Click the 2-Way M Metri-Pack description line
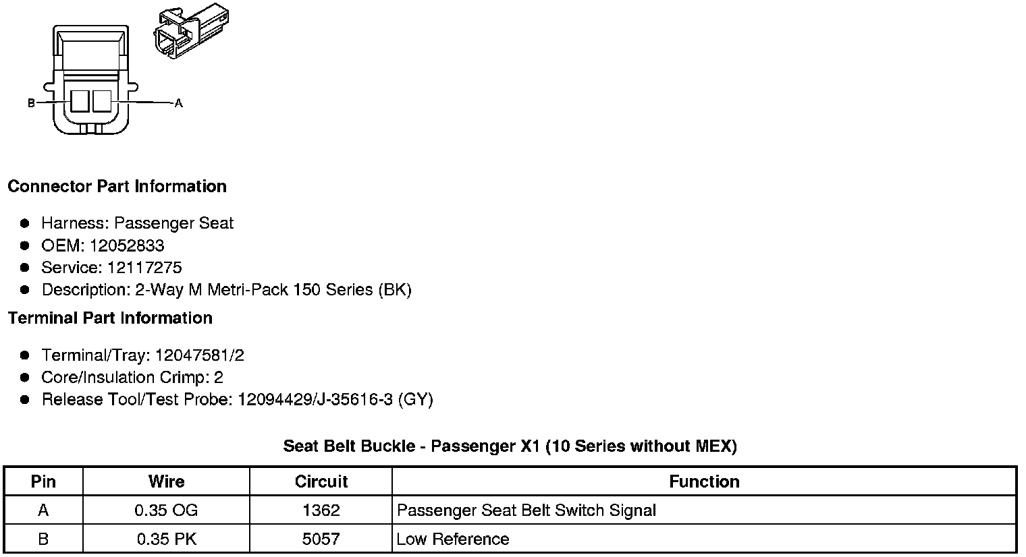This screenshot has width=1026, height=557. [x=226, y=290]
